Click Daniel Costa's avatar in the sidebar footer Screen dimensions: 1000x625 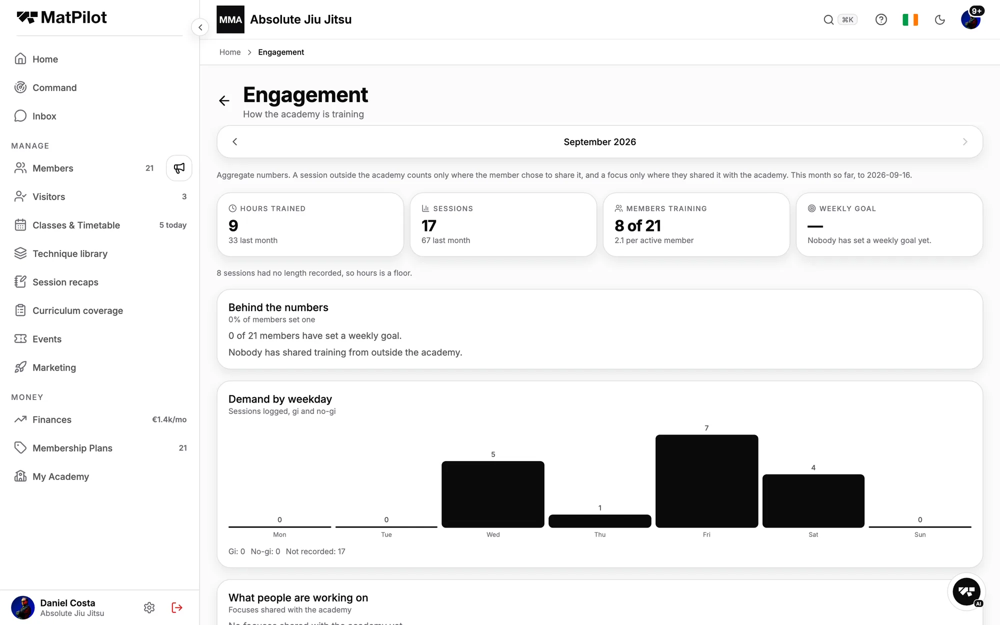23,607
